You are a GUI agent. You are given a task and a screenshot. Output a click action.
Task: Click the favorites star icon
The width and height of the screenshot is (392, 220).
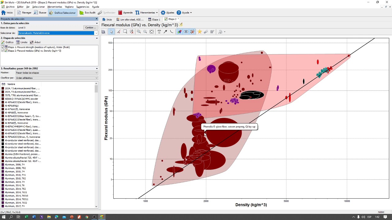[200, 32]
